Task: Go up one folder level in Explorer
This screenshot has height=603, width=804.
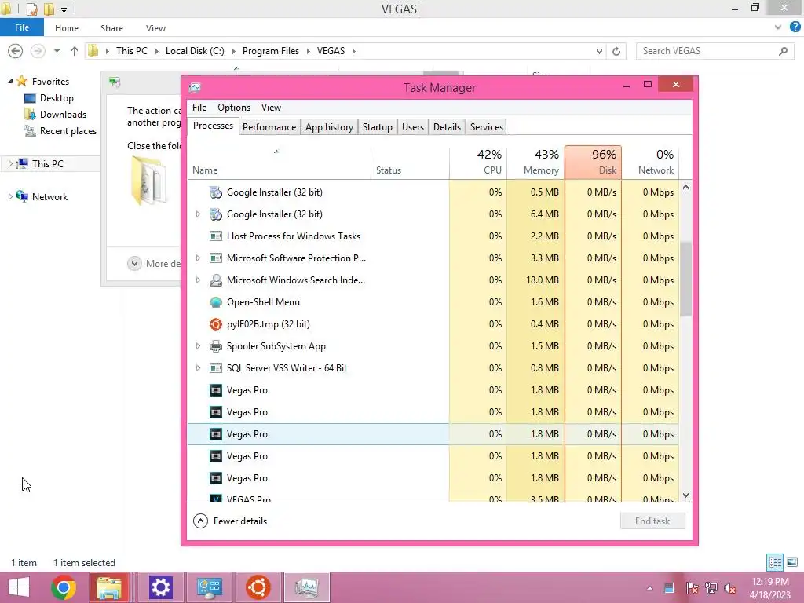Action: pyautogui.click(x=75, y=51)
